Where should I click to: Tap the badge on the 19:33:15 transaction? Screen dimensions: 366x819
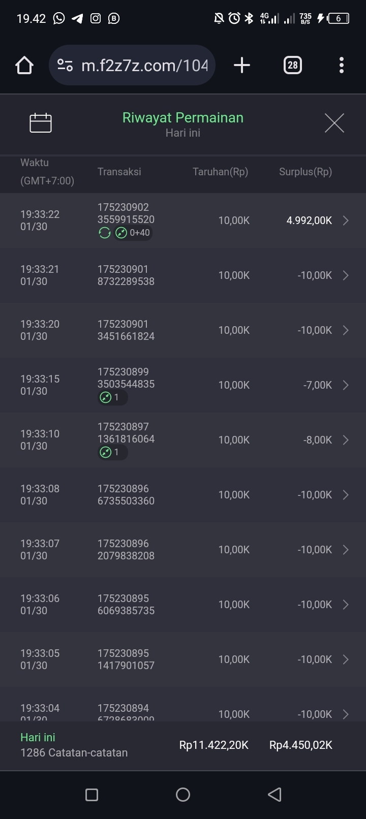tap(112, 398)
